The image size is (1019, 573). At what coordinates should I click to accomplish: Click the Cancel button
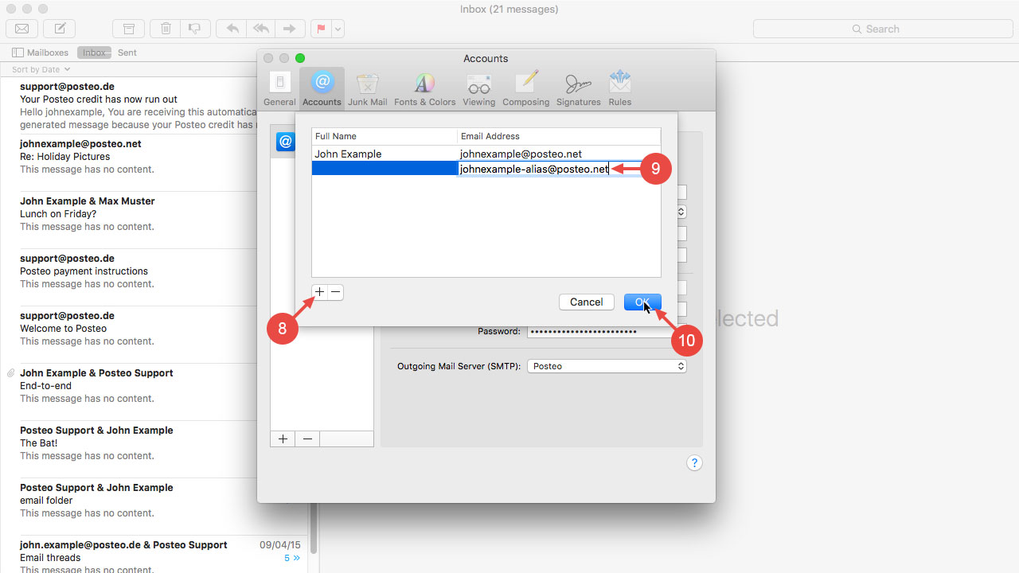tap(586, 302)
